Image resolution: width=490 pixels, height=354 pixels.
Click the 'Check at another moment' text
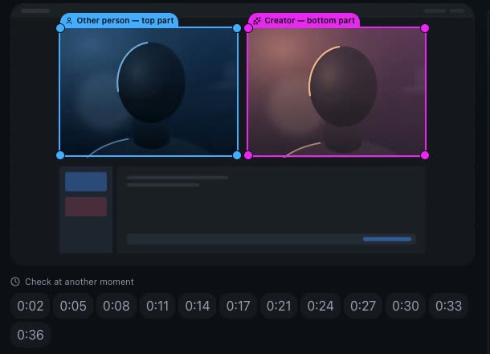[x=80, y=282]
